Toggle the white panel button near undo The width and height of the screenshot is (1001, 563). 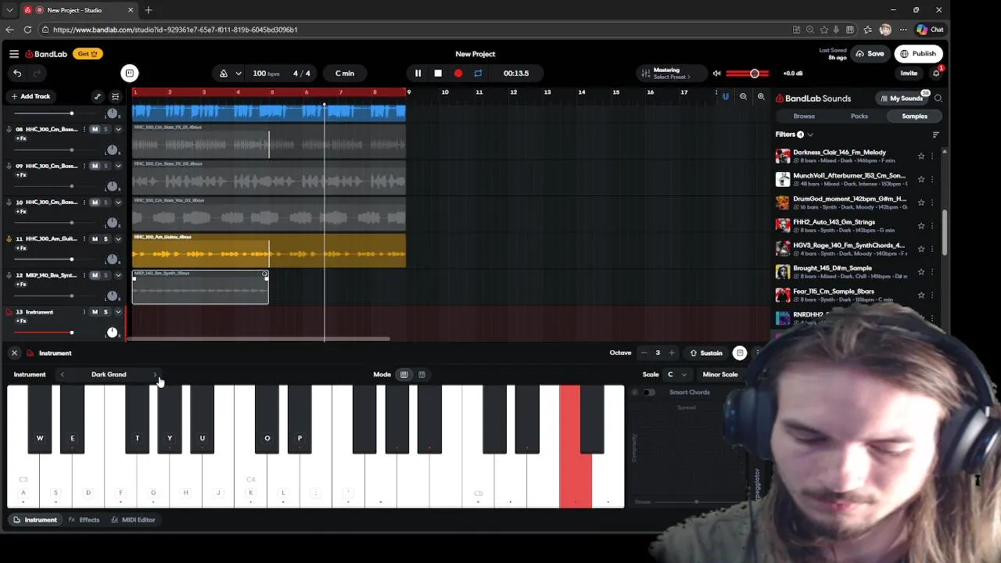[130, 74]
